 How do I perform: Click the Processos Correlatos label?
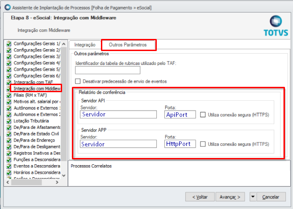click(91, 166)
